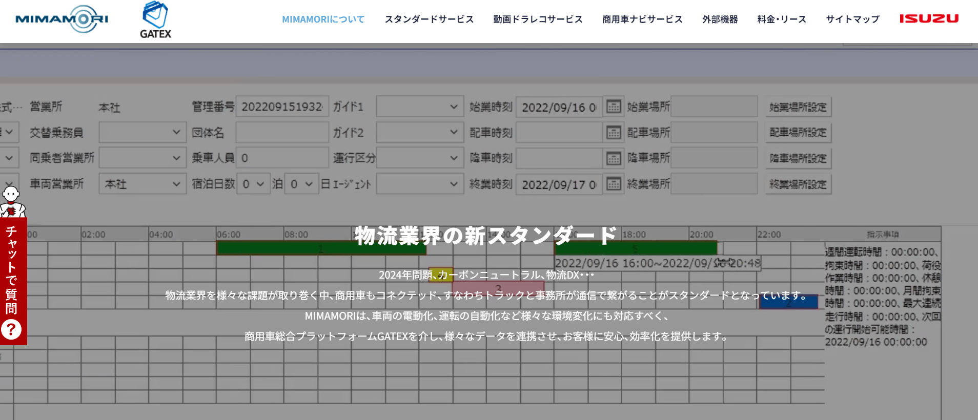
Task: Expand the 宿泊日数 nights dropdown
Action: tap(253, 183)
